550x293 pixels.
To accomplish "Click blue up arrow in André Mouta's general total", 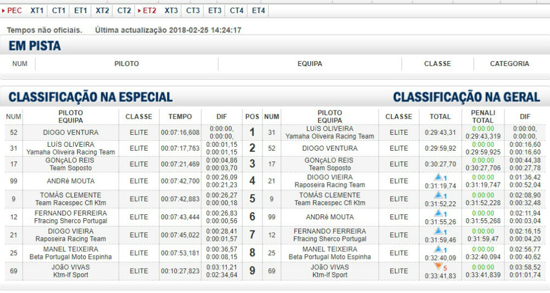I will [x=438, y=213].
